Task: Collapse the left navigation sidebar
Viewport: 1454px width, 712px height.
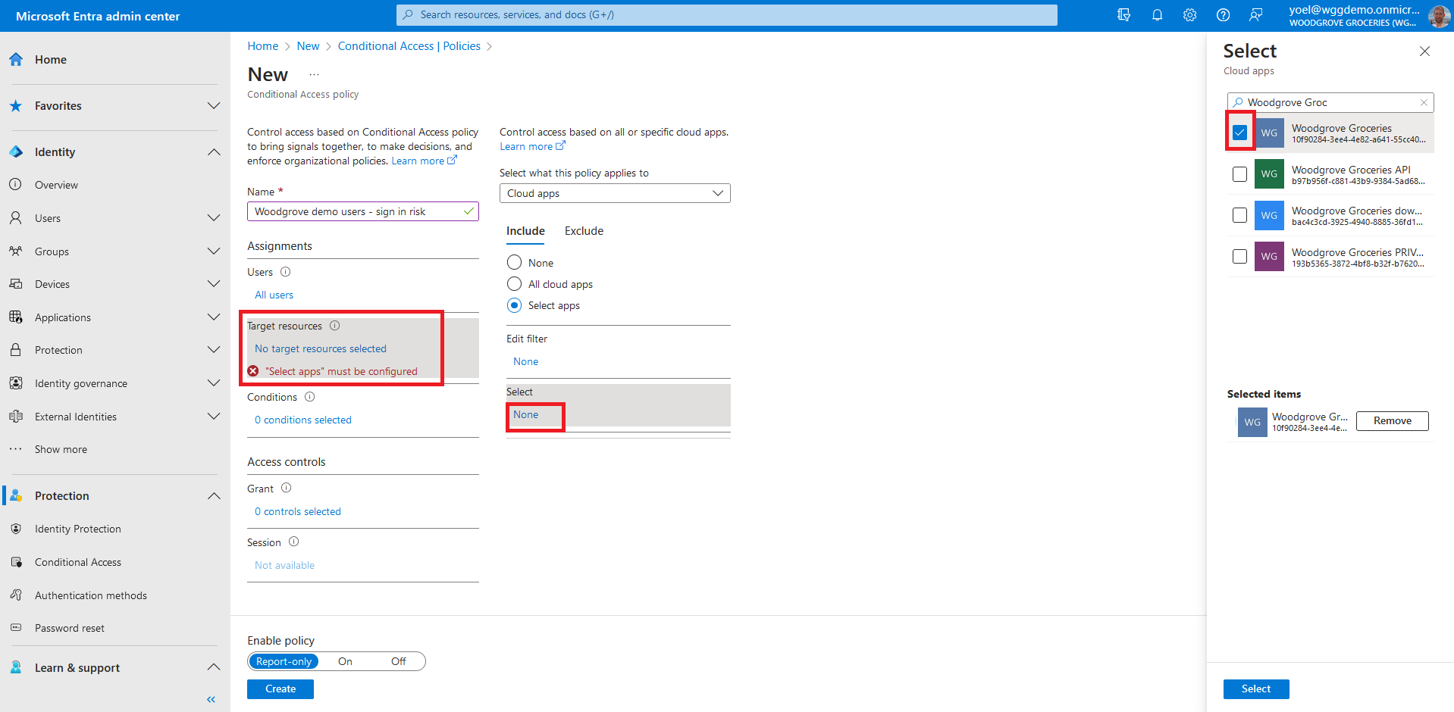Action: tap(211, 699)
